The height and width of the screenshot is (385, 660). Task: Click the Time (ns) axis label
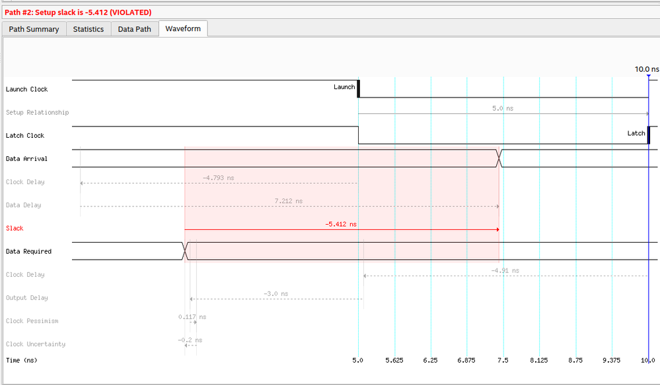pyautogui.click(x=21, y=360)
